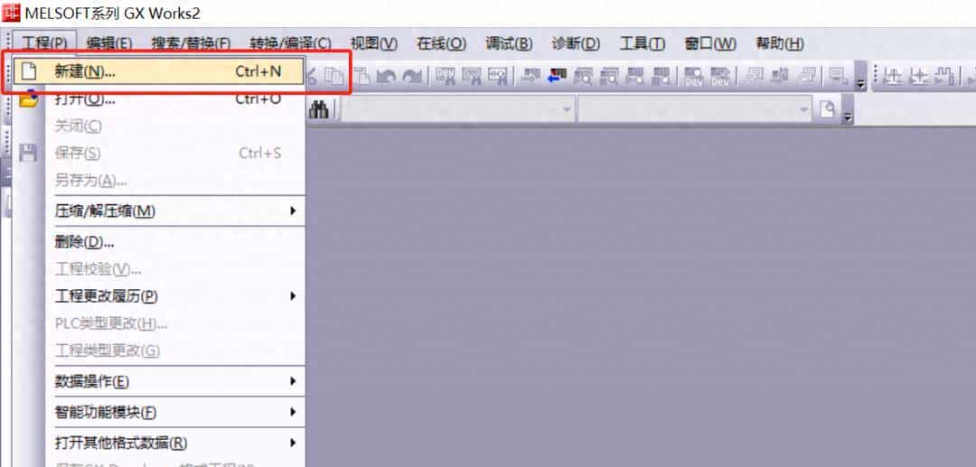Click the 关闭(C) menu entry
This screenshot has height=467, width=976.
click(159, 126)
